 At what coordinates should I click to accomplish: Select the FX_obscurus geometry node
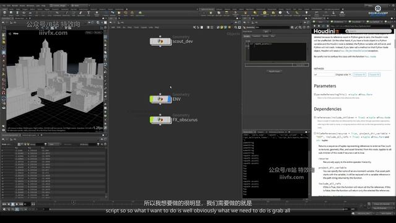click(160, 120)
